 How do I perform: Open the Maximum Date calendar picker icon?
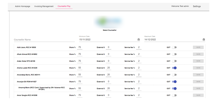(204, 40)
